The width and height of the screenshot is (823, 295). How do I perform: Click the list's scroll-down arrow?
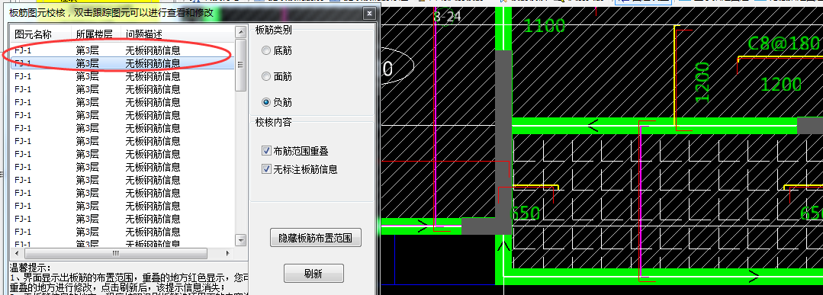241,240
